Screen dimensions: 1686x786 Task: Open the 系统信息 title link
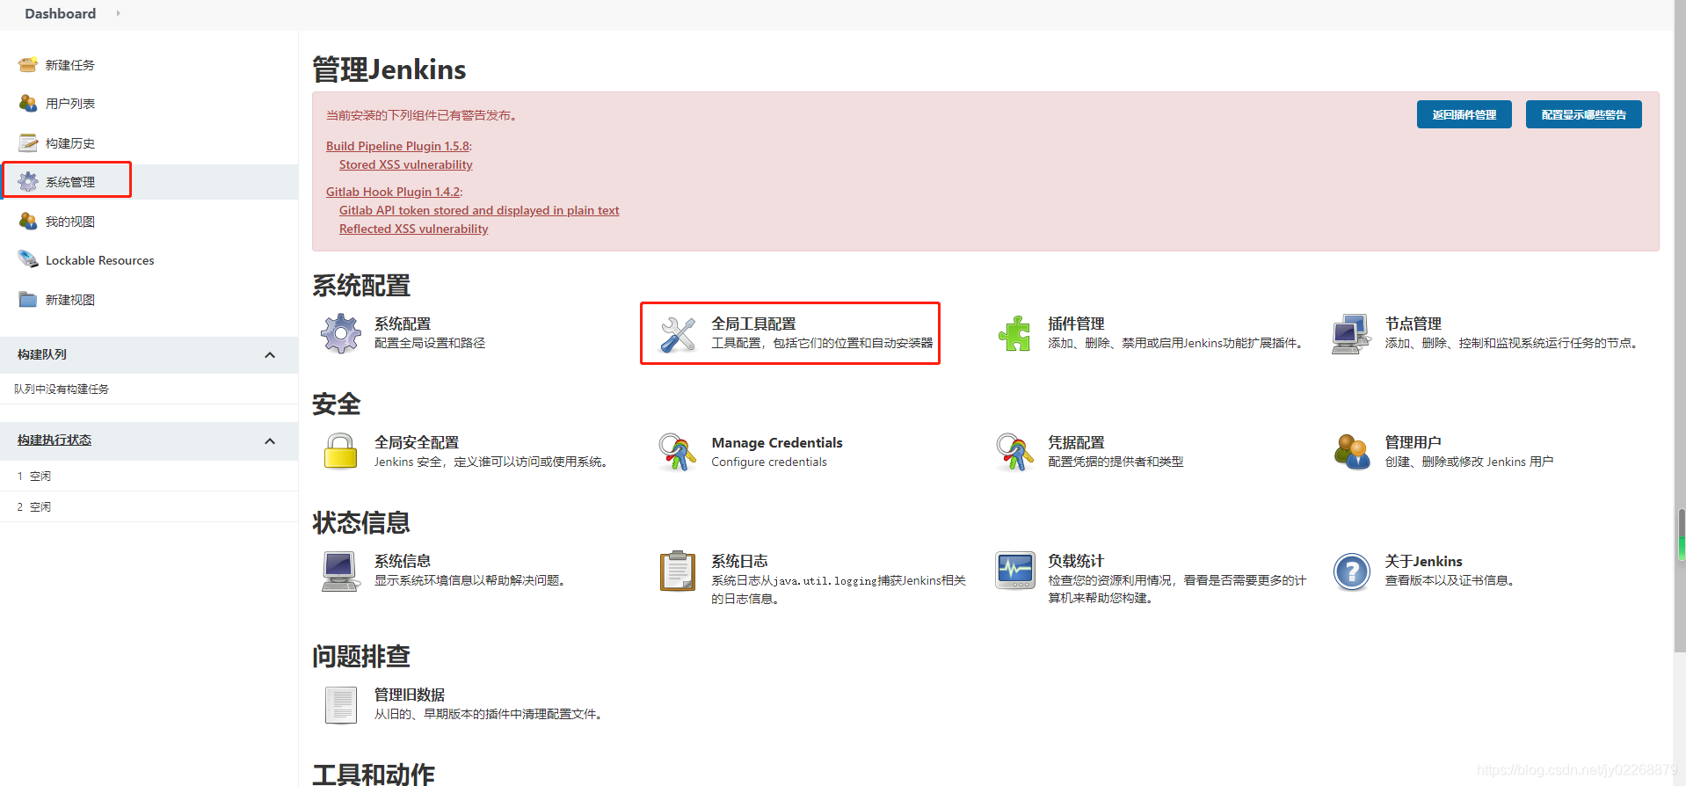pyautogui.click(x=403, y=561)
